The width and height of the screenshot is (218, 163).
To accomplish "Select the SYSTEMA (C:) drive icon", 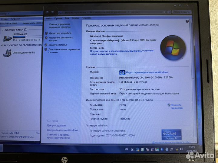I will click(7, 39).
